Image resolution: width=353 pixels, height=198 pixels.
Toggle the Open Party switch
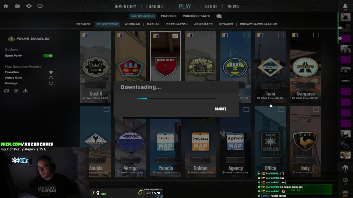[x=48, y=56]
